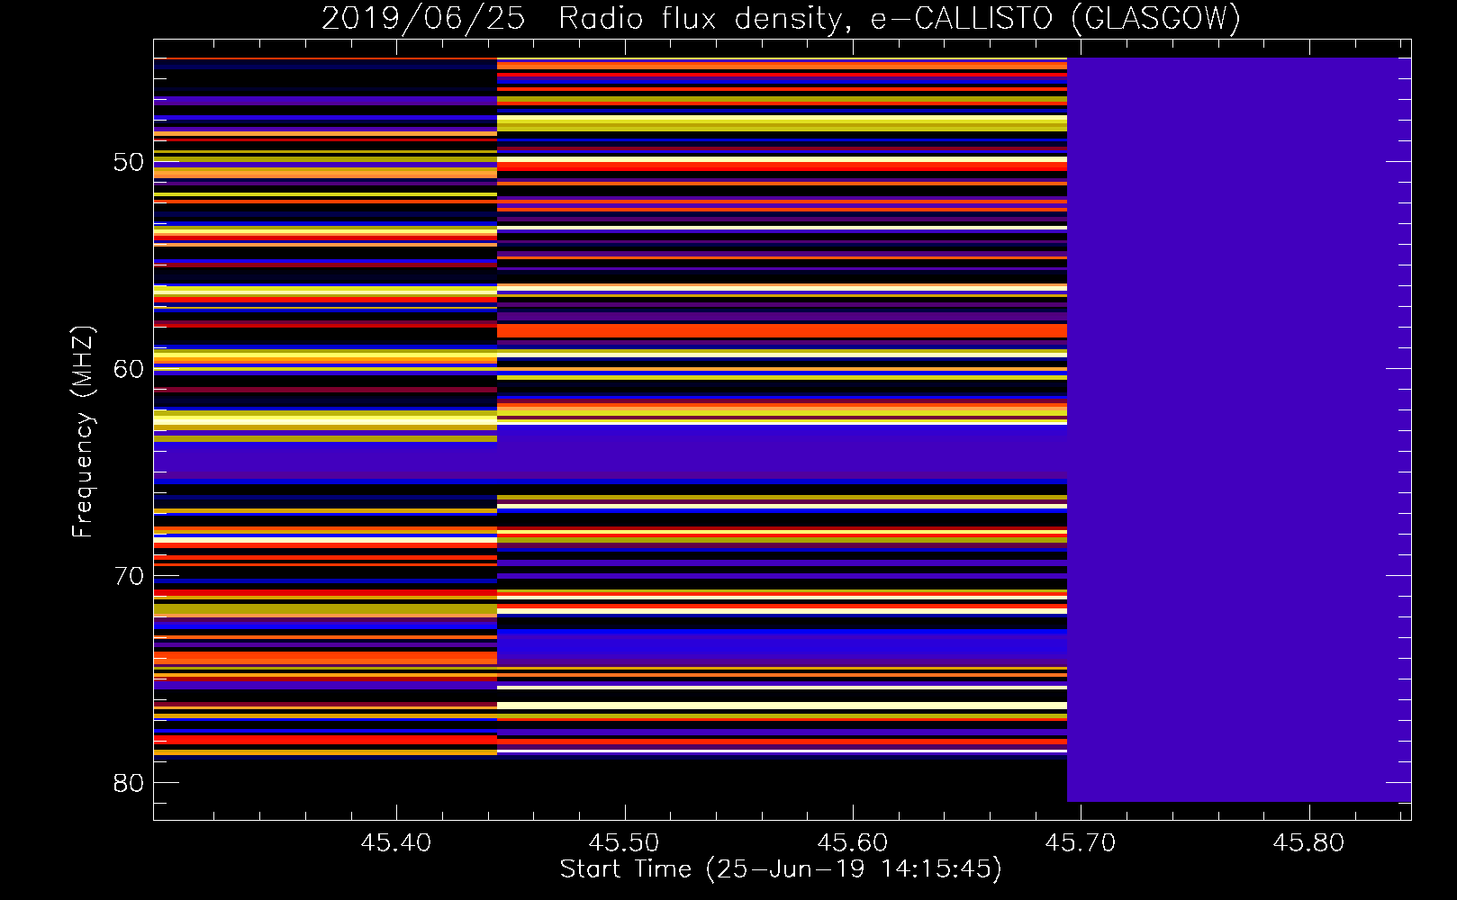Click the 'e-CALLISTO (GLASGOW)' title text
This screenshot has width=1457, height=900.
point(1055,19)
